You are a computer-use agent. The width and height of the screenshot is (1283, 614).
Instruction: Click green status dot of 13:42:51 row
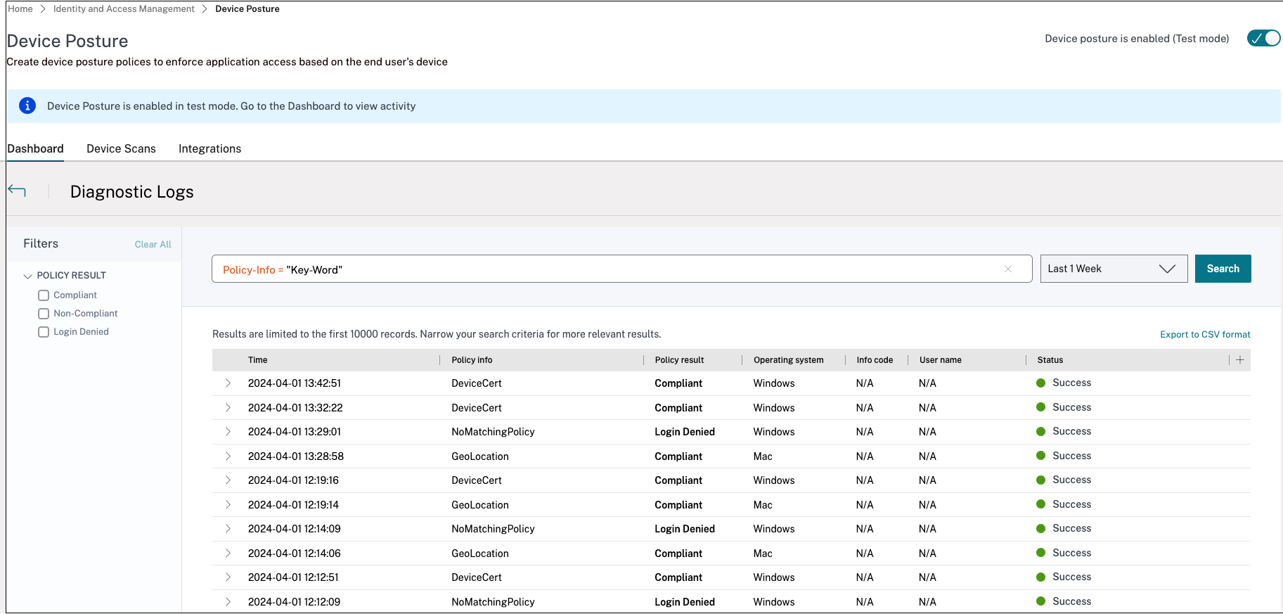click(1040, 383)
